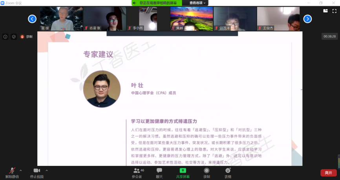Click the red 录制 recording indicator
340x180 pixels.
(27, 36)
